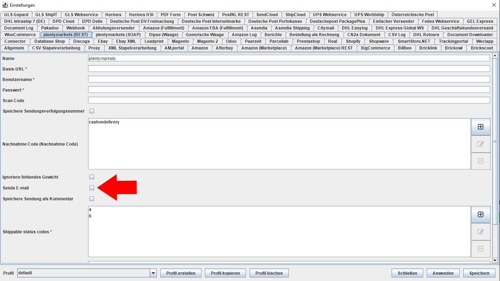Open the DHL Geschäftskundenversand tab

coord(462,28)
